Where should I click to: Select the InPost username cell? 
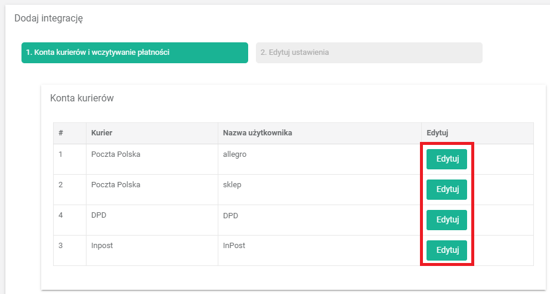[x=234, y=246]
